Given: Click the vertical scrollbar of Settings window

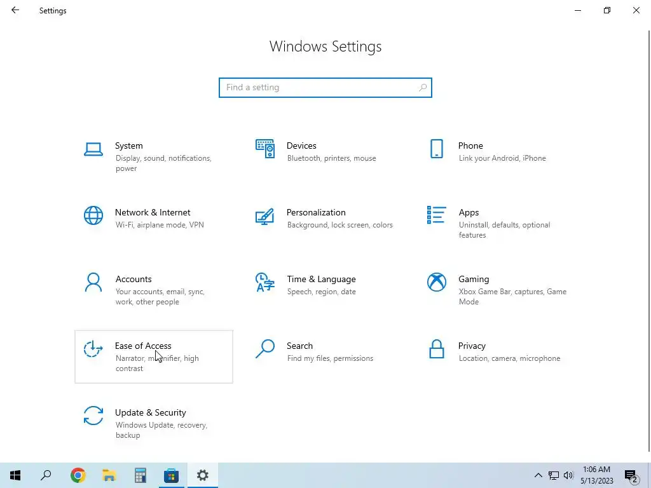Looking at the screenshot, I should [649, 241].
